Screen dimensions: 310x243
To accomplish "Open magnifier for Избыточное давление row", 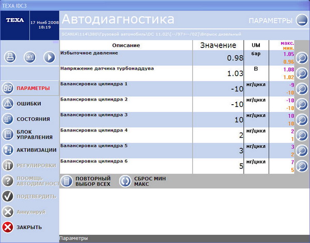I will coord(302,58).
